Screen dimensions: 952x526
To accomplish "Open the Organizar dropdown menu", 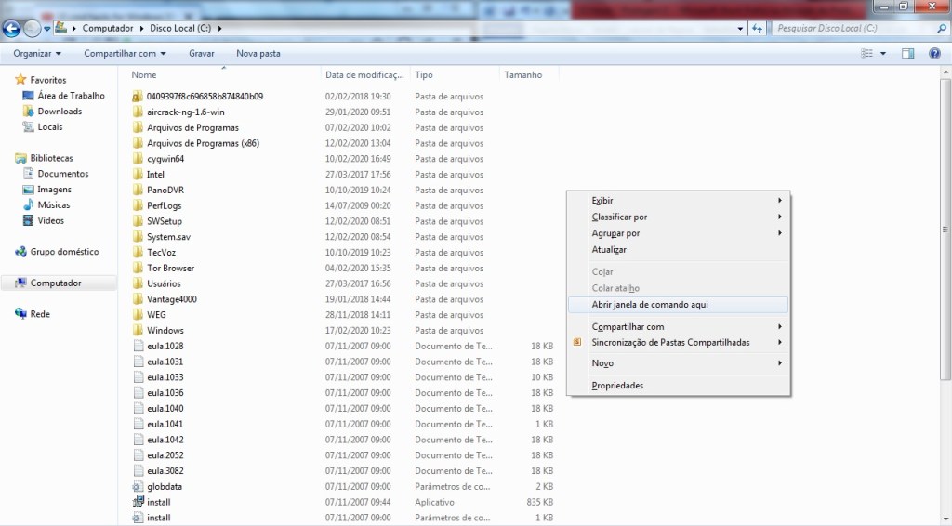I will (36, 54).
